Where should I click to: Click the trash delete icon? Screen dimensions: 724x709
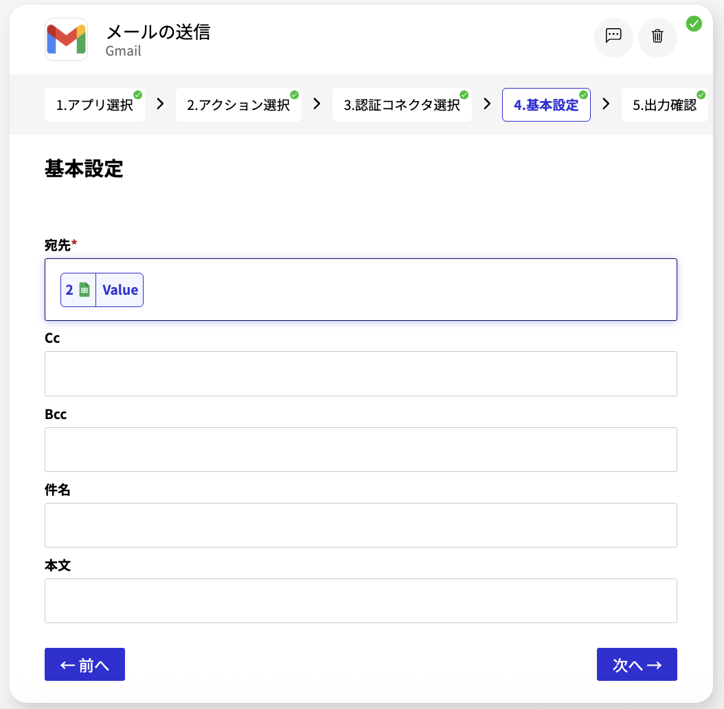[657, 36]
